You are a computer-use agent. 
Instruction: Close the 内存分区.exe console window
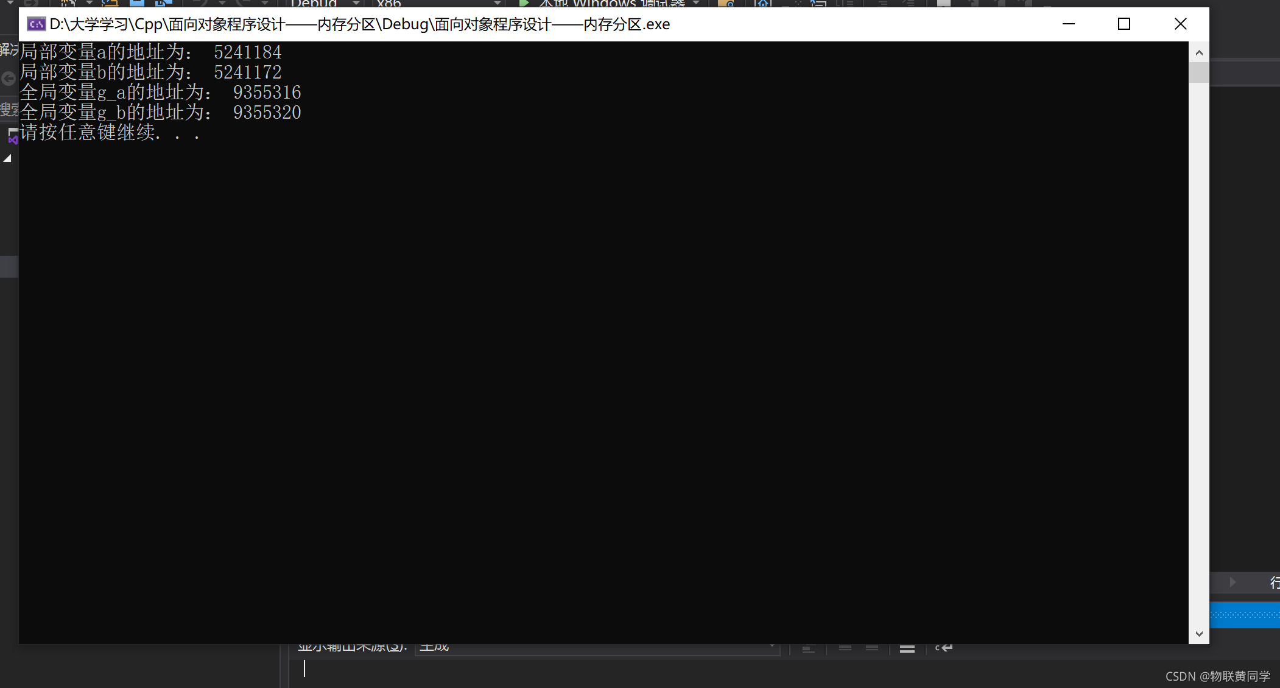(1180, 24)
